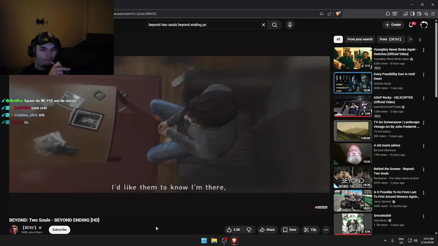This screenshot has width=438, height=246.
Task: Select the All filter chip
Action: 338,39
